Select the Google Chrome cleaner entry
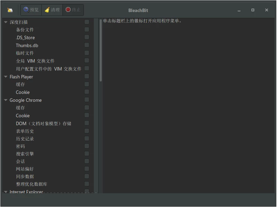 point(26,100)
